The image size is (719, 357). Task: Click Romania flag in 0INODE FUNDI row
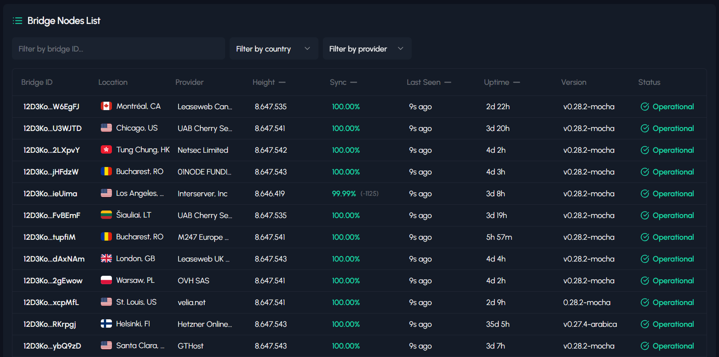click(x=106, y=171)
